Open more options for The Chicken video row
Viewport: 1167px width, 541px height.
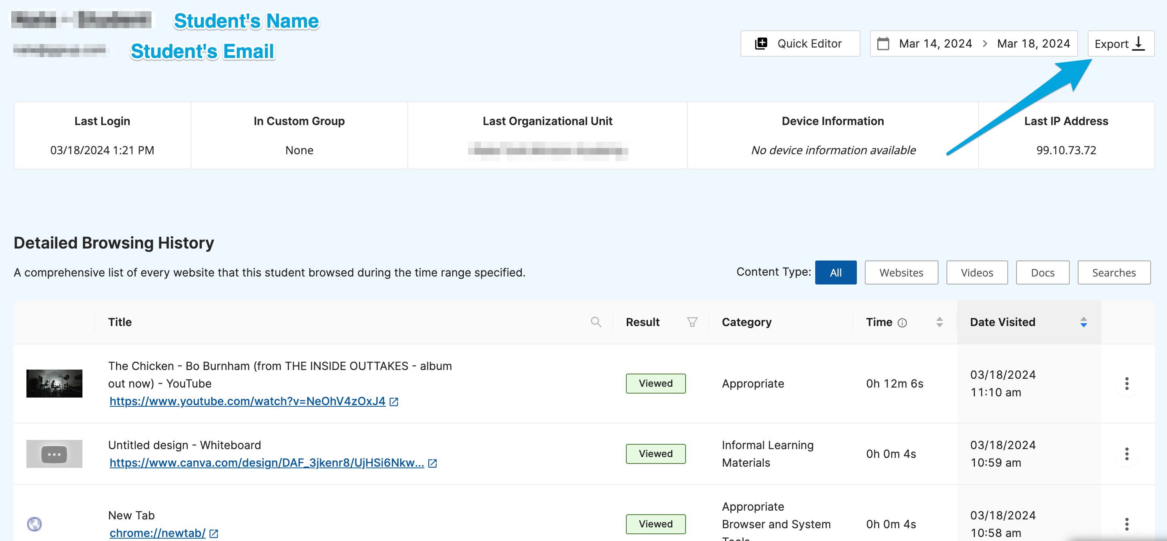point(1127,384)
